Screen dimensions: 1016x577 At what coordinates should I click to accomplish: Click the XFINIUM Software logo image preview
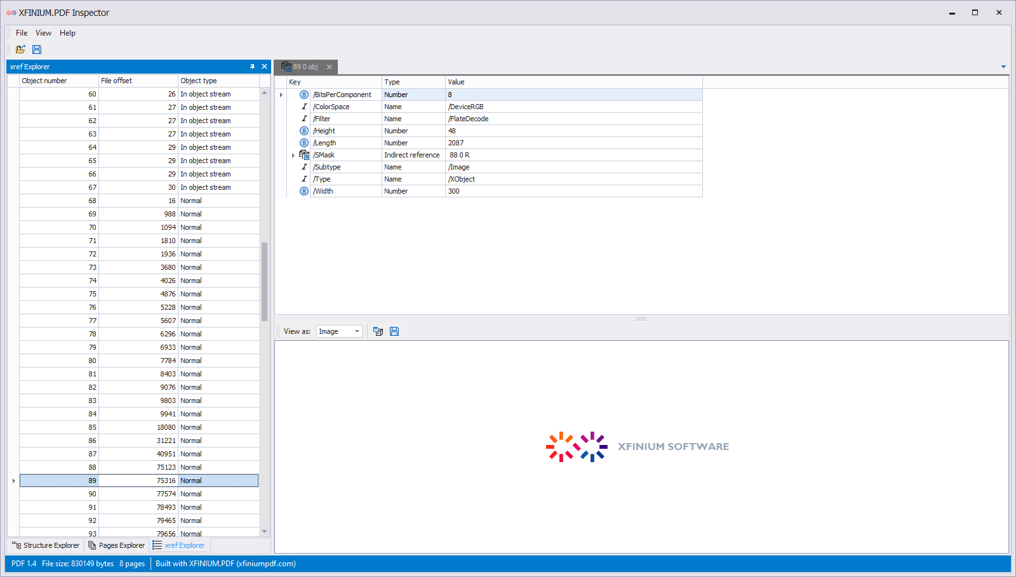pos(638,447)
